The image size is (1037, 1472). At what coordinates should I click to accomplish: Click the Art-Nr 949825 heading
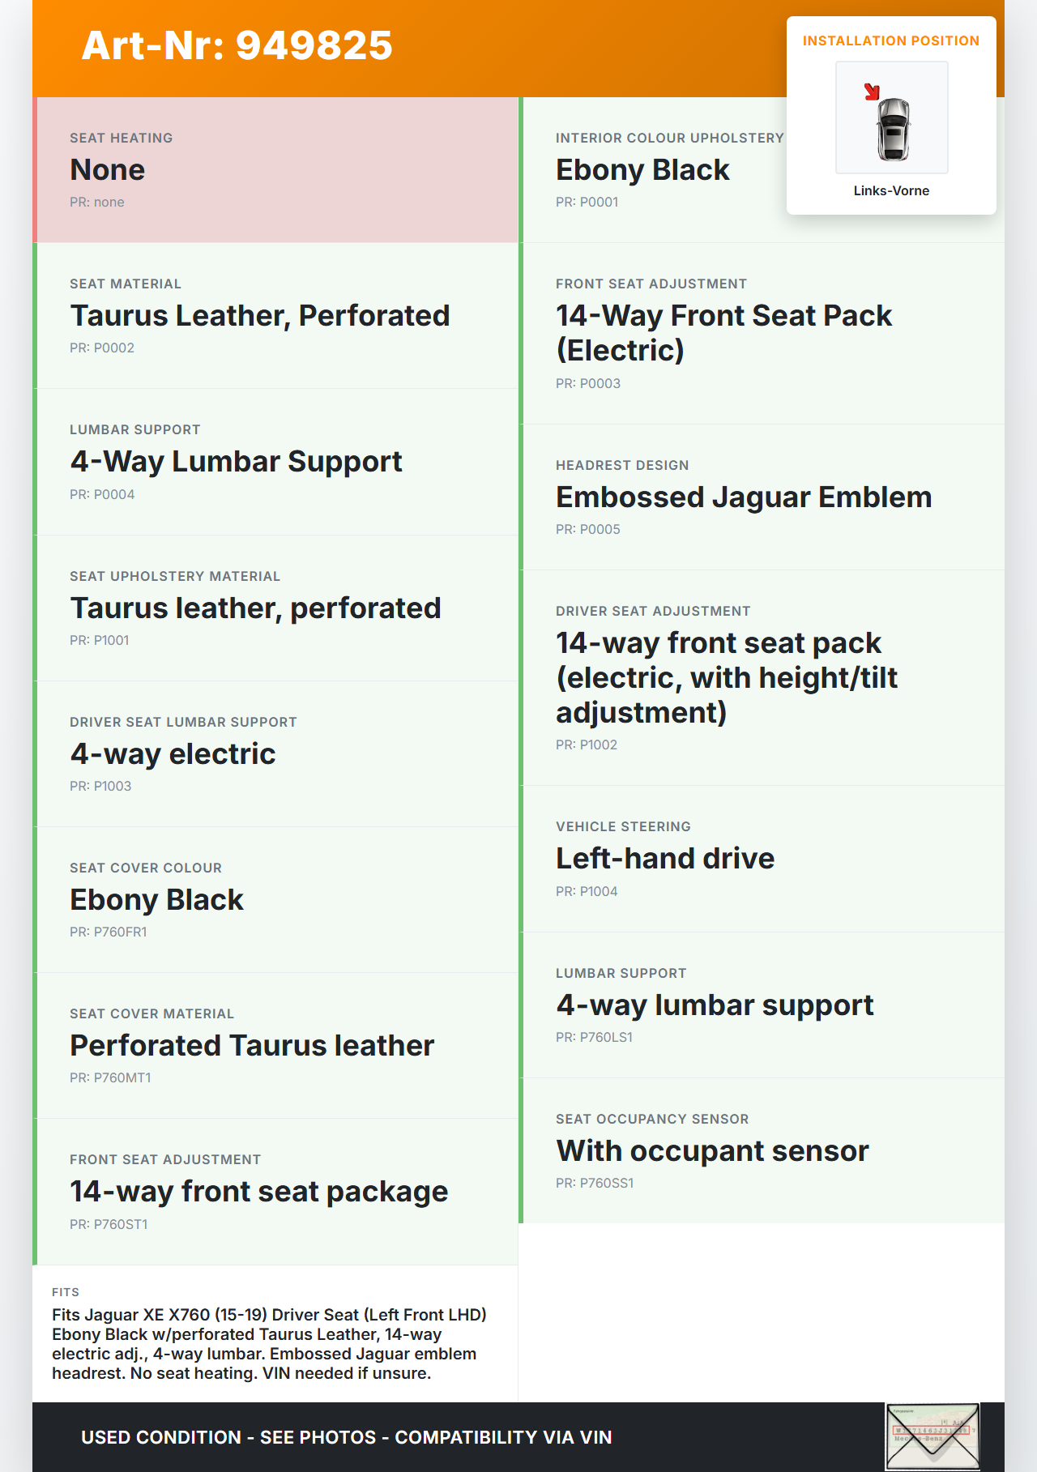[x=237, y=45]
